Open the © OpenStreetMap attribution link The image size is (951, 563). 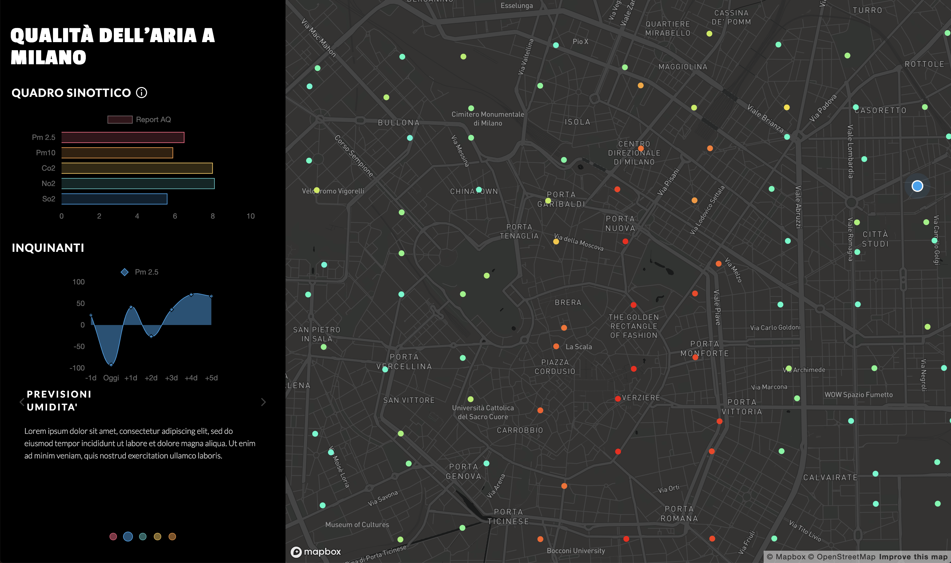tap(842, 557)
